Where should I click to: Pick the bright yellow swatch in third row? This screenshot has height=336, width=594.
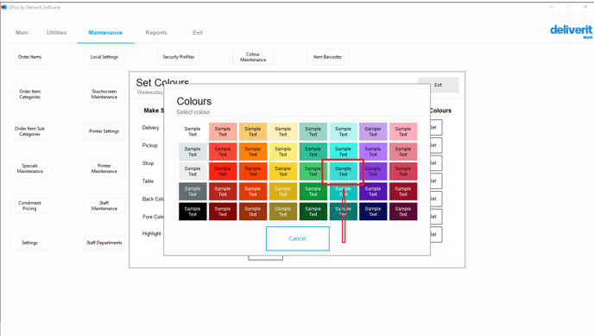coord(283,172)
